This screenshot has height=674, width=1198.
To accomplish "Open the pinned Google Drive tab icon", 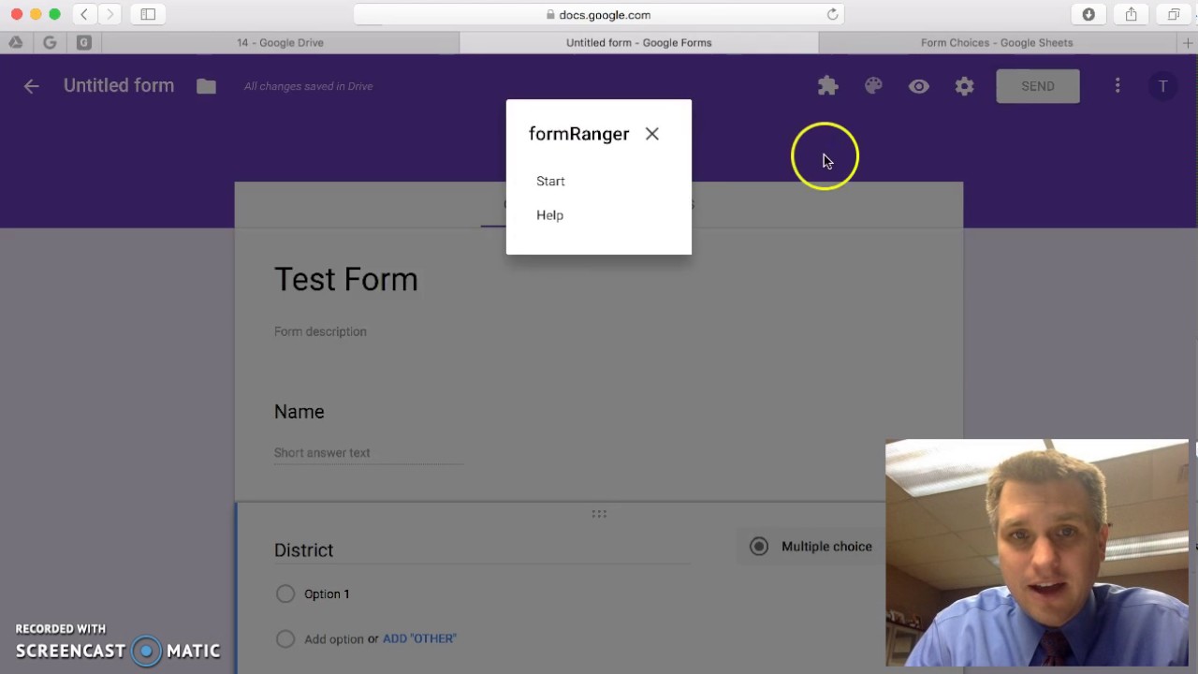I will tap(16, 43).
